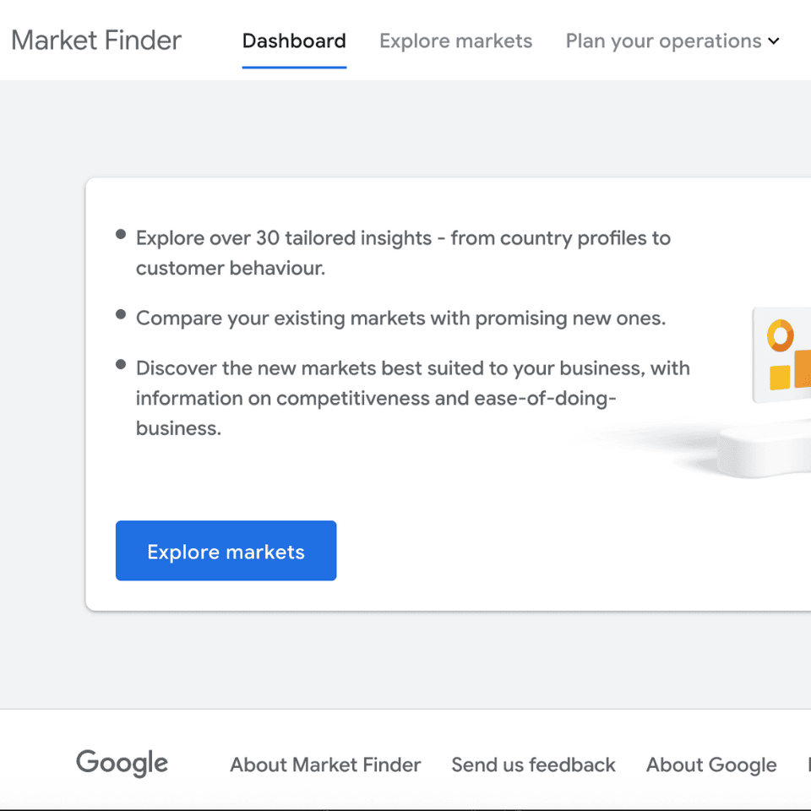Expand the chevron beside Plan your operations
The width and height of the screenshot is (811, 811).
pos(774,41)
